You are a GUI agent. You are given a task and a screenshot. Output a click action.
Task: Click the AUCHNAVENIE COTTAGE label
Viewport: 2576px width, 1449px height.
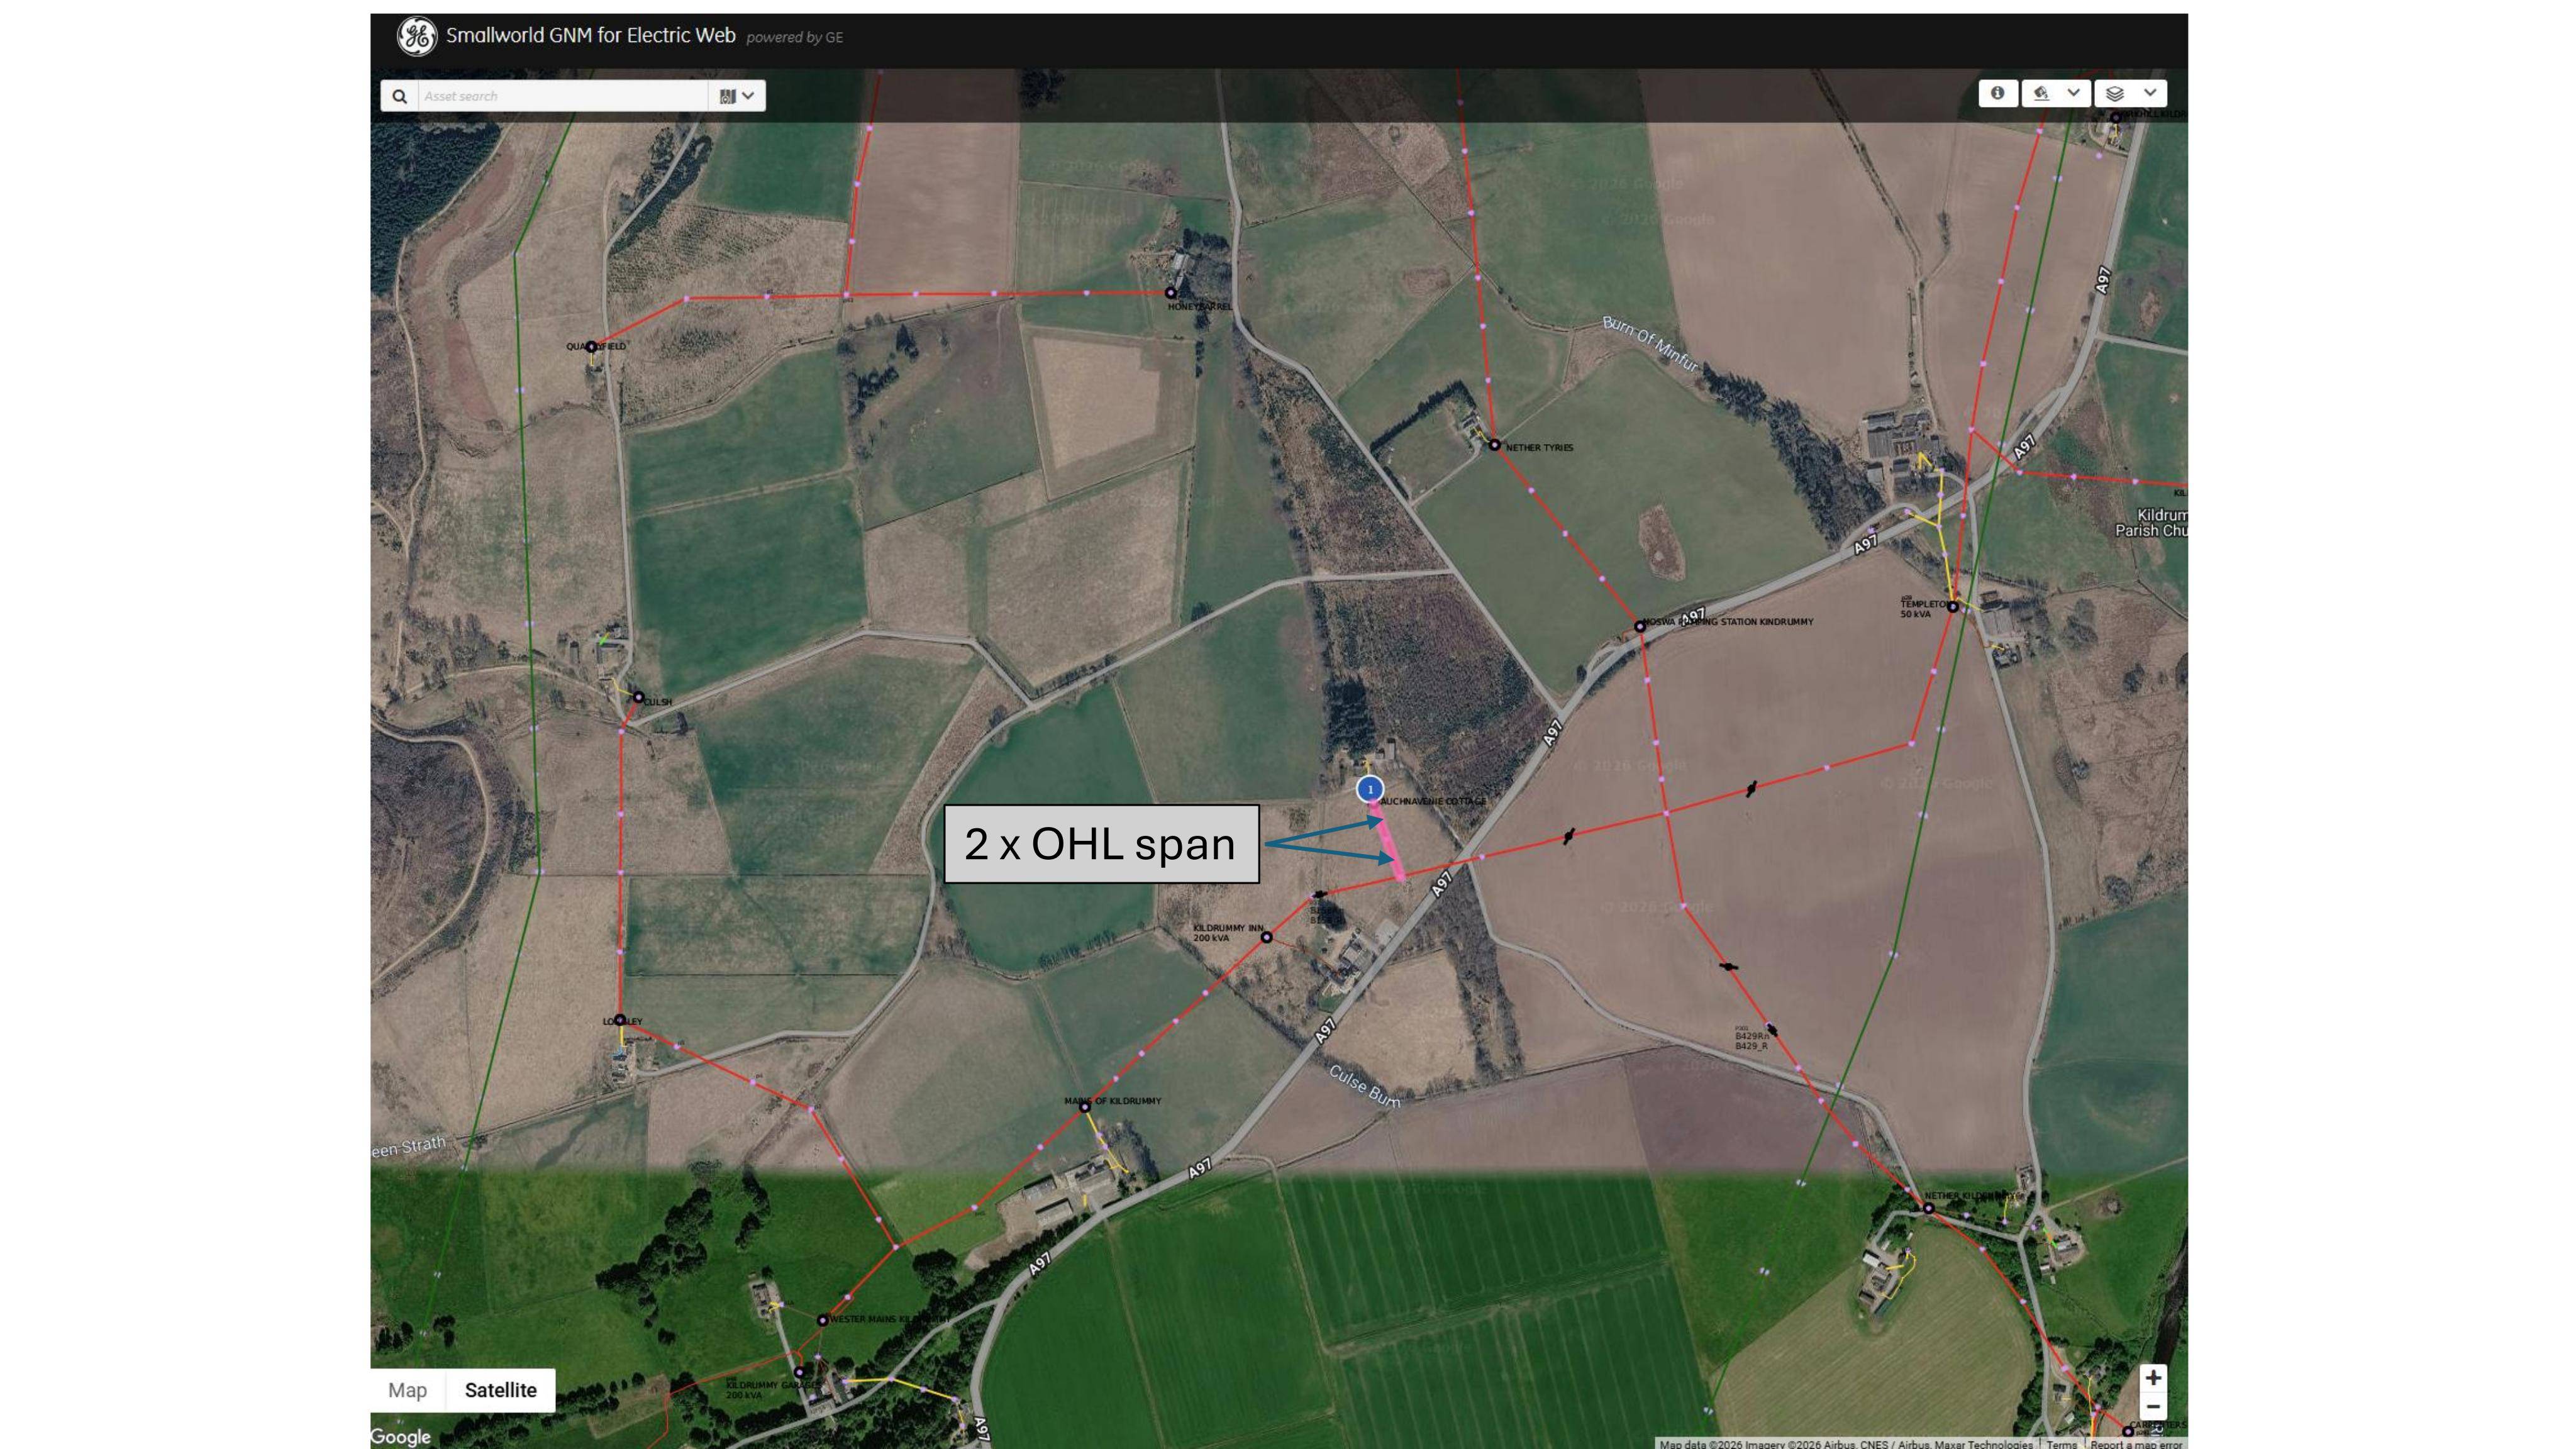click(1433, 801)
